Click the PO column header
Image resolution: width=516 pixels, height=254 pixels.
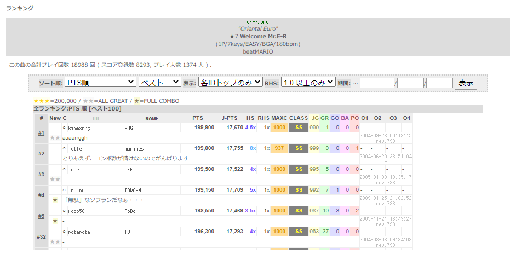pyautogui.click(x=355, y=118)
